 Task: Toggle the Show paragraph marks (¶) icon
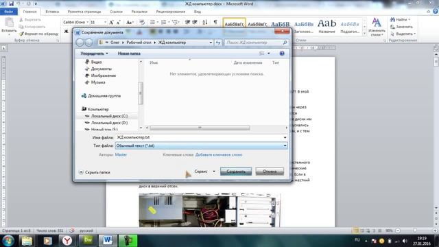click(x=215, y=22)
